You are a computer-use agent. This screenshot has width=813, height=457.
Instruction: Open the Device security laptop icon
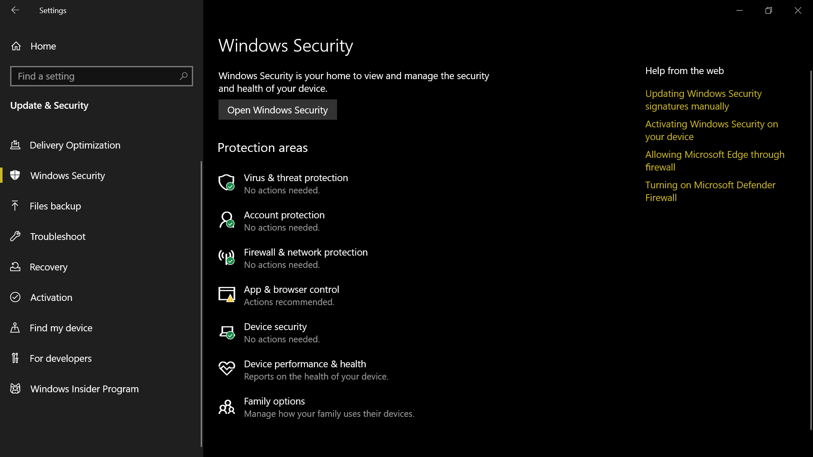(227, 332)
